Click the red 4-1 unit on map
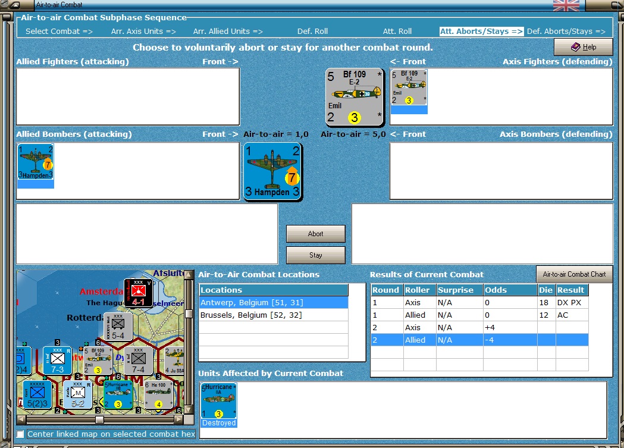Screen dimensions: 624x448 coord(138,293)
